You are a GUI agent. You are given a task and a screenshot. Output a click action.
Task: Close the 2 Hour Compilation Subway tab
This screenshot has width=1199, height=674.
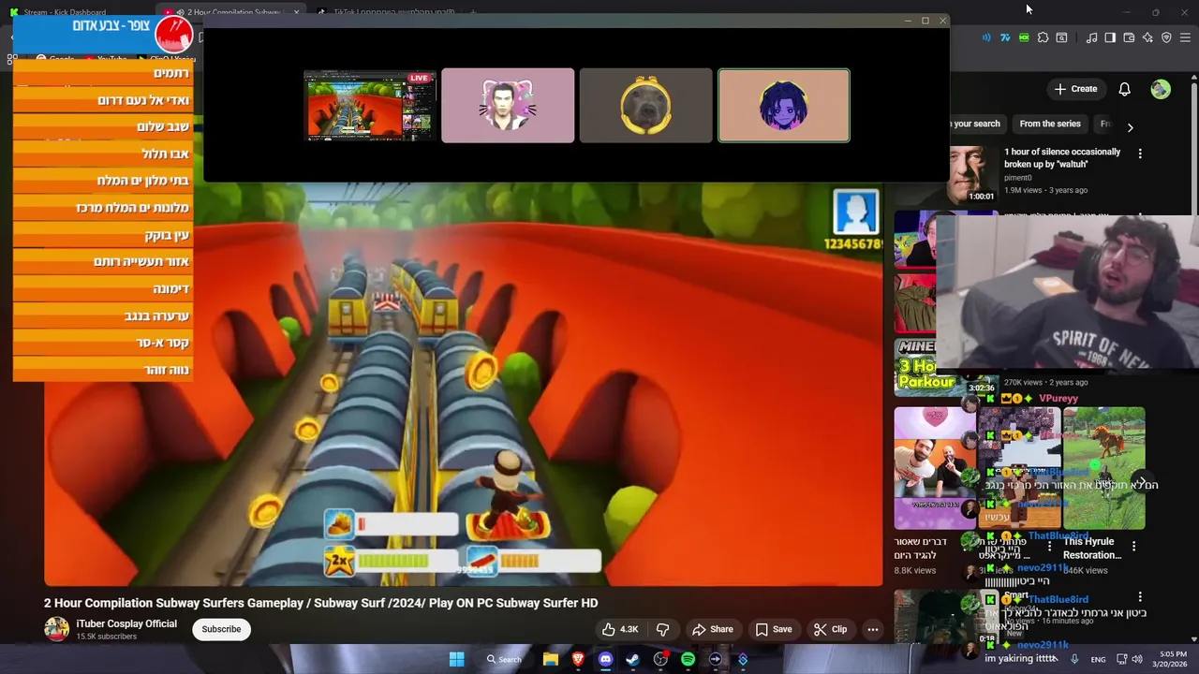[296, 12]
